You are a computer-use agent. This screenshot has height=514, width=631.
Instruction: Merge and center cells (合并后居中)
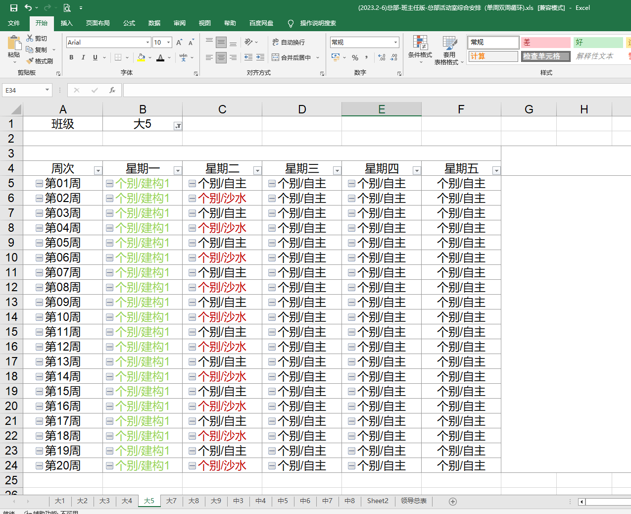point(291,57)
